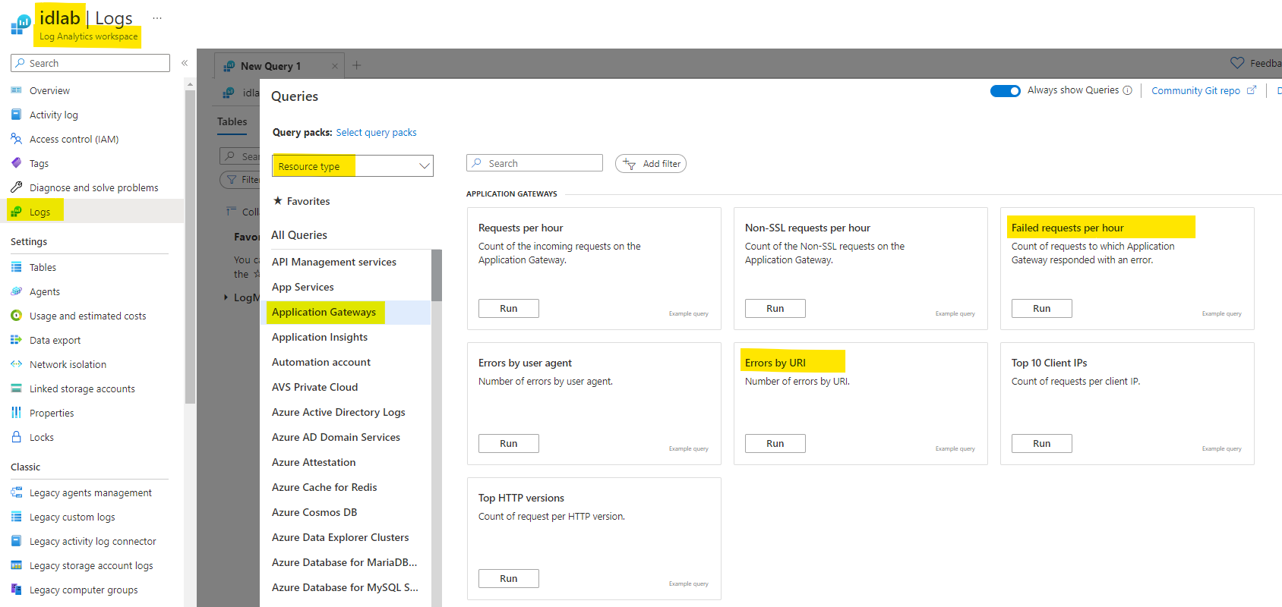Open the Network isolation icon

tap(16, 364)
